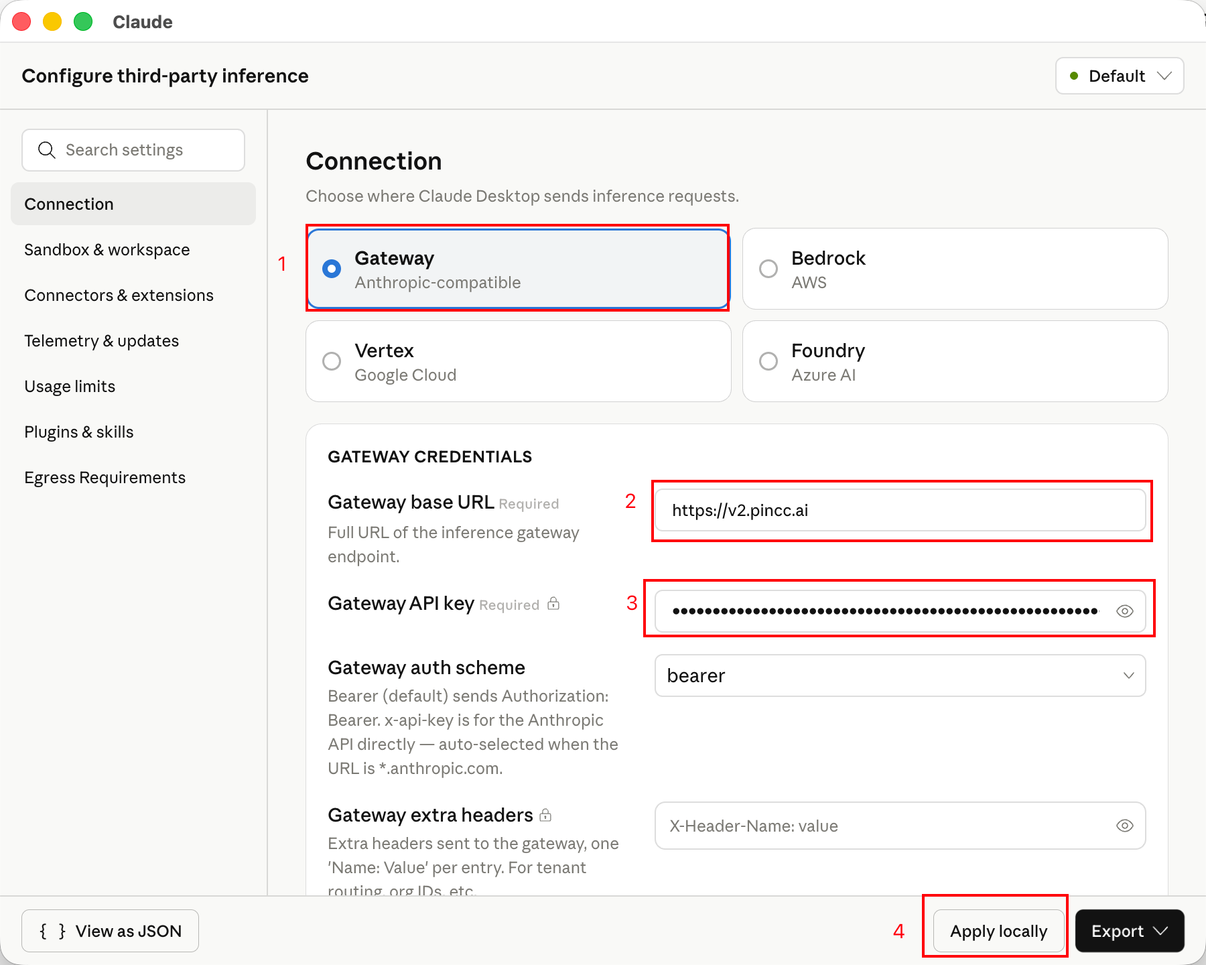The height and width of the screenshot is (965, 1206).
Task: Open Sandbox & workspace settings
Action: point(133,249)
